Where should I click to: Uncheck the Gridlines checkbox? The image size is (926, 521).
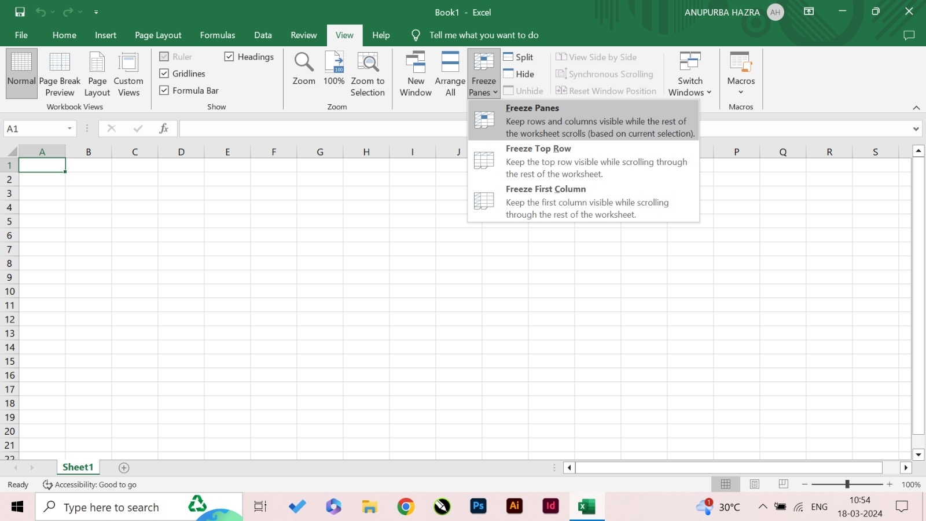pyautogui.click(x=164, y=74)
